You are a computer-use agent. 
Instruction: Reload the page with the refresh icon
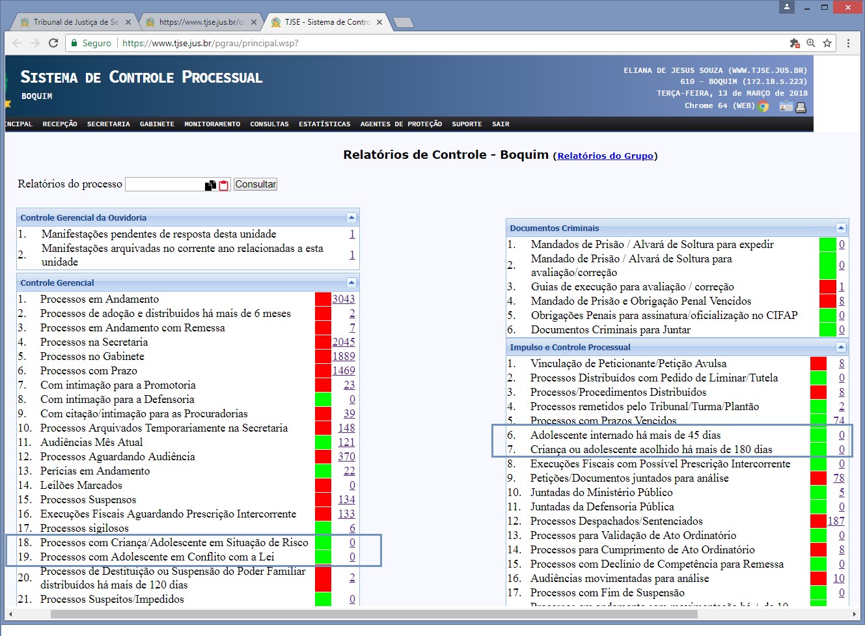[x=53, y=43]
